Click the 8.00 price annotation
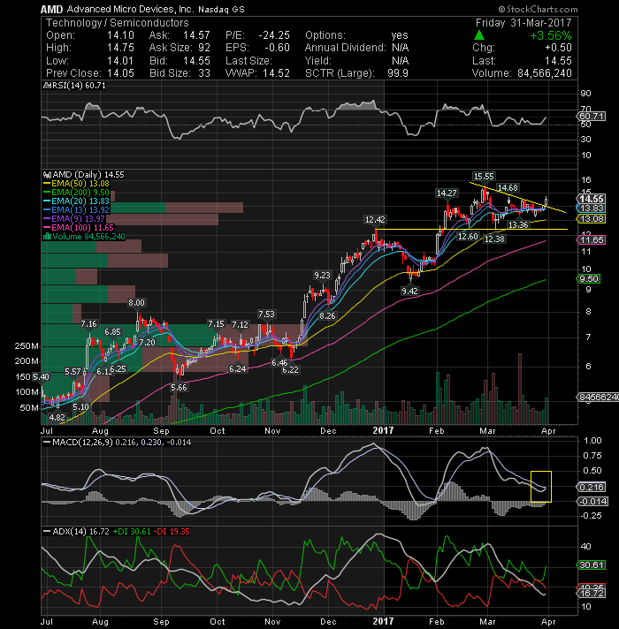 point(136,303)
